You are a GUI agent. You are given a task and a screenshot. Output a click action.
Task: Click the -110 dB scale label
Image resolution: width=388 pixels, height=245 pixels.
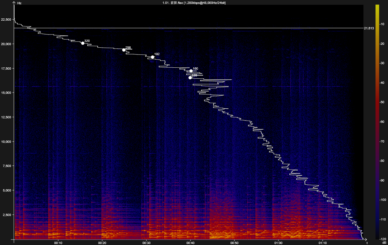coord(382,220)
